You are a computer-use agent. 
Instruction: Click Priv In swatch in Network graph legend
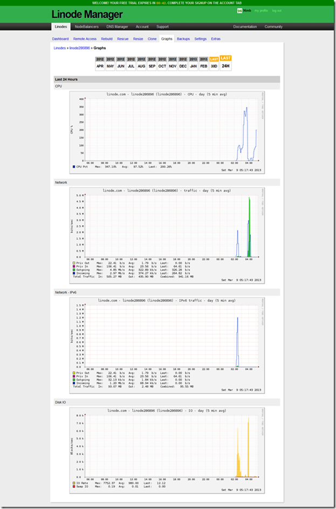pyautogui.click(x=74, y=266)
